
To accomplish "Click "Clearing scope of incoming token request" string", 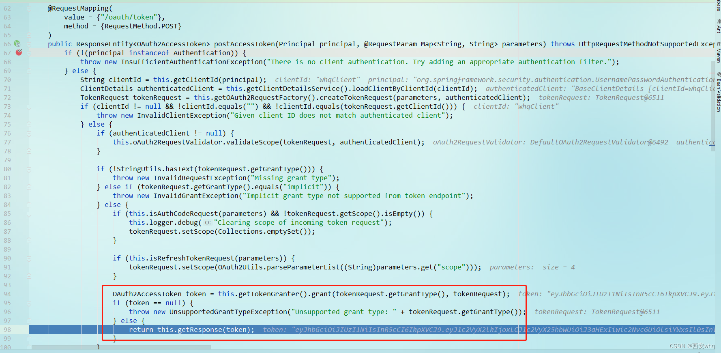I will [x=299, y=222].
